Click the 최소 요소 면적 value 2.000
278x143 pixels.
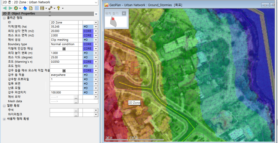[x=64, y=35]
